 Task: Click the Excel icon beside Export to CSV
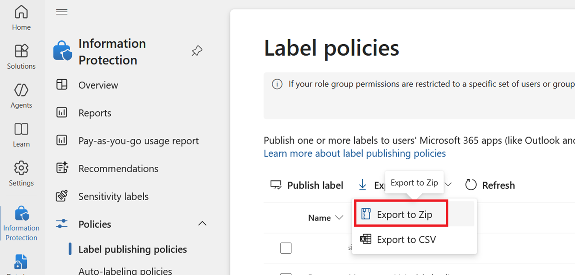tap(366, 240)
